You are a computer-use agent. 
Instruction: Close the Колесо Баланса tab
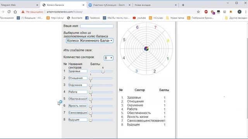pos(83,5)
